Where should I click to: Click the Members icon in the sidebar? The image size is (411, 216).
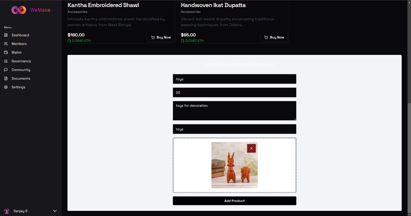coord(6,44)
